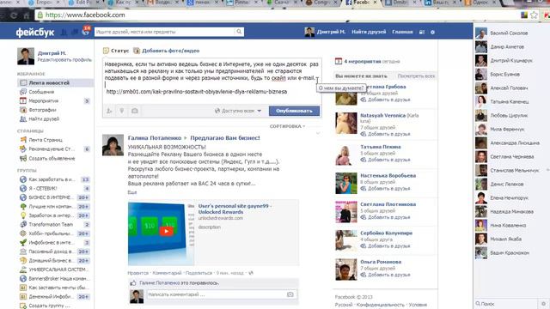The width and height of the screenshot is (550, 309).
Task: Click Посмотреть всех link in suggestions
Action: point(416,76)
